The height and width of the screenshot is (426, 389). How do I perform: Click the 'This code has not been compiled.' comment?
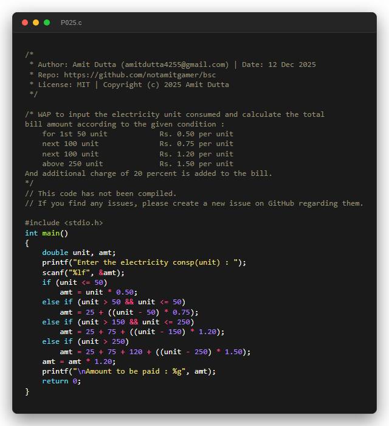pos(101,194)
